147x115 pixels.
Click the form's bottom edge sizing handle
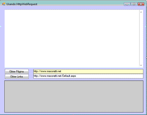click(73, 114)
